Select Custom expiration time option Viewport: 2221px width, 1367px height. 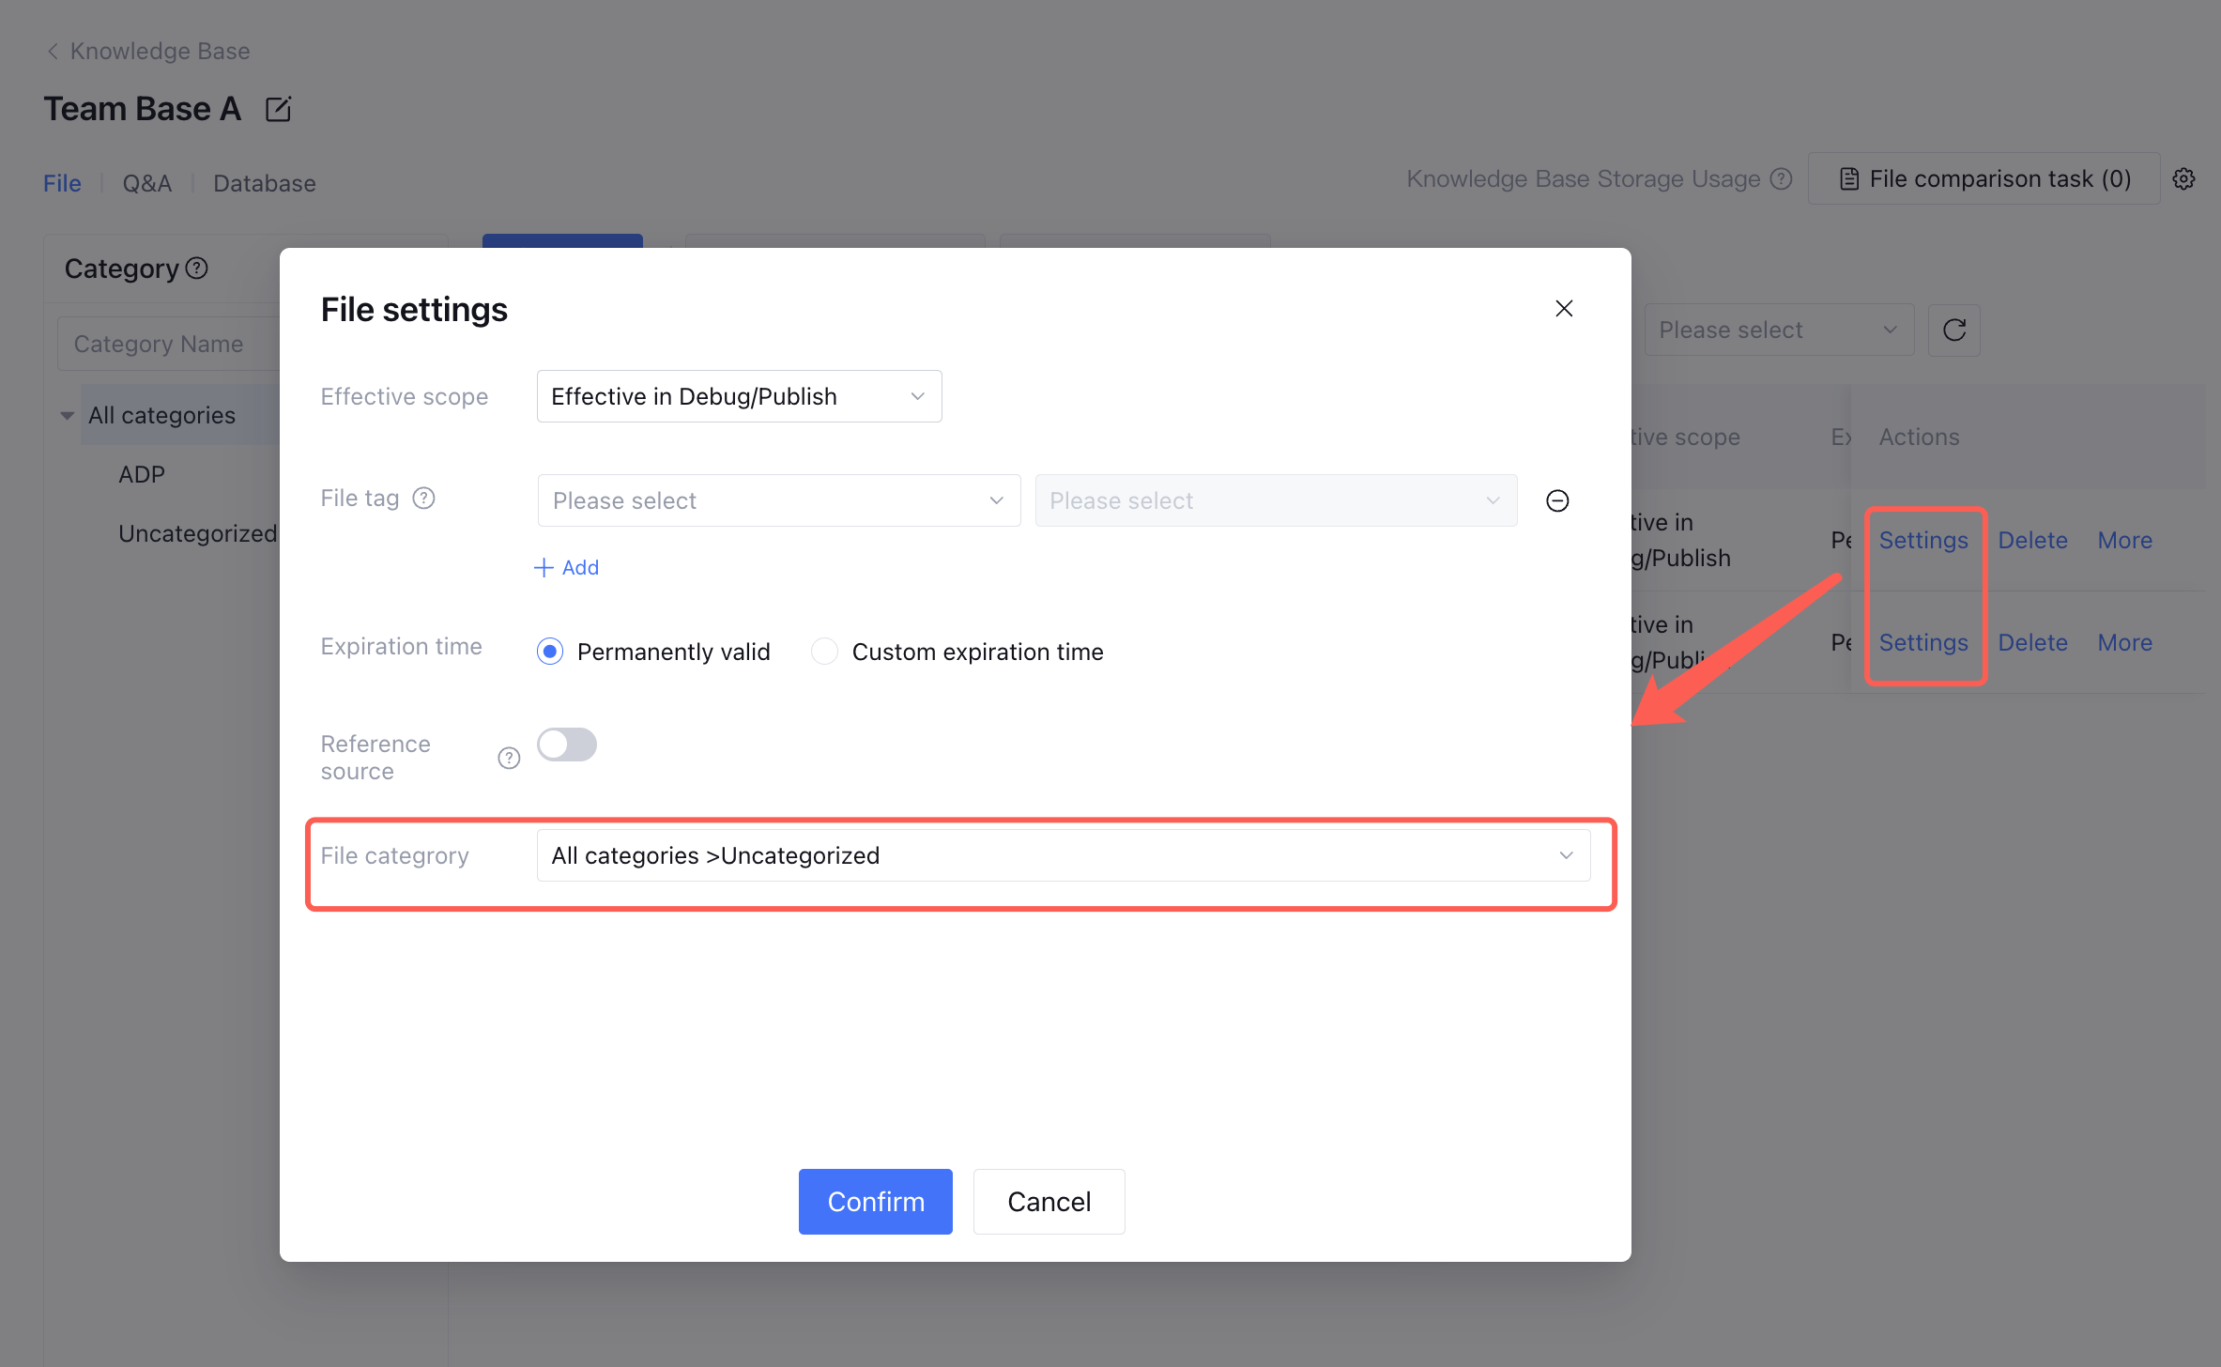[824, 652]
